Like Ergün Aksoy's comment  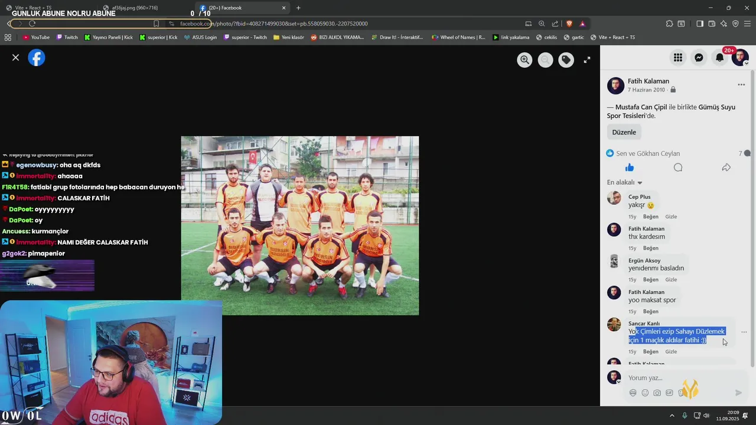[650, 280]
